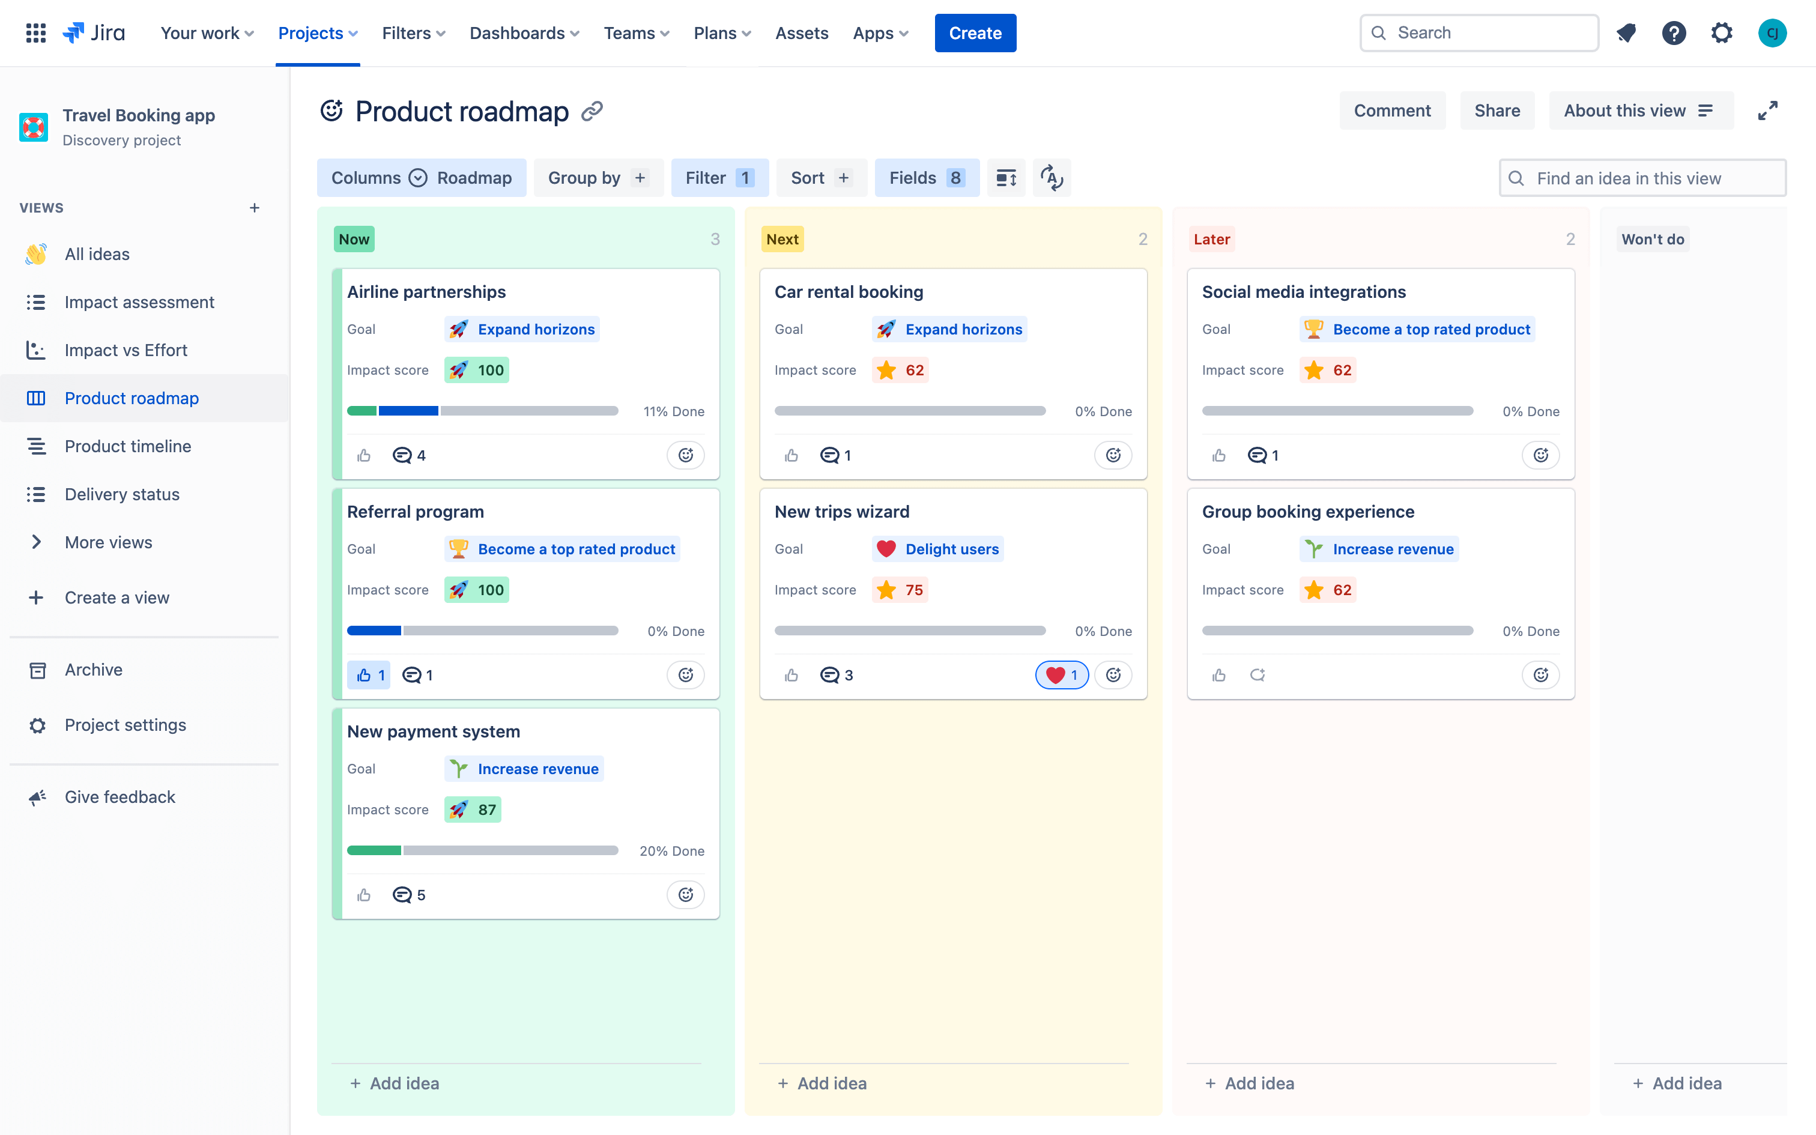Screen dimensions: 1816x1135
Task: Copy link to Product roadmap view
Action: 592,111
